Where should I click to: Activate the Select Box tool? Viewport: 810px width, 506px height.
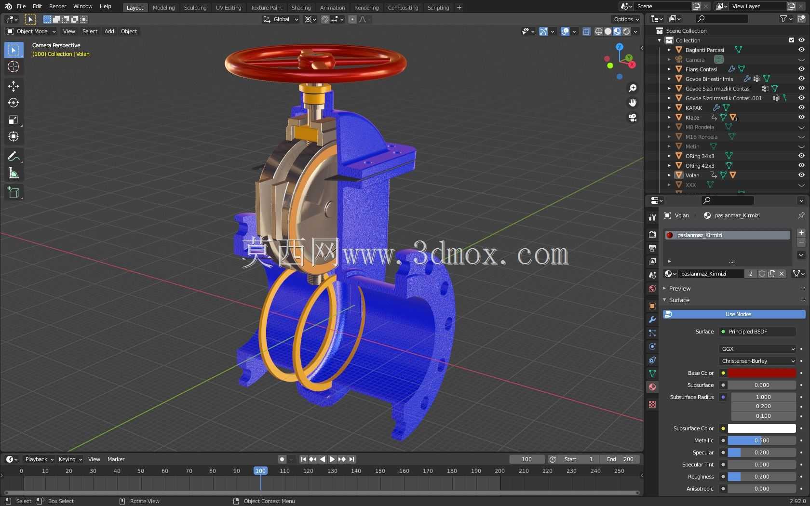(13, 50)
